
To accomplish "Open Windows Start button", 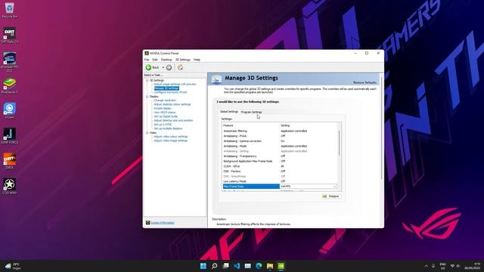I will [x=203, y=266].
